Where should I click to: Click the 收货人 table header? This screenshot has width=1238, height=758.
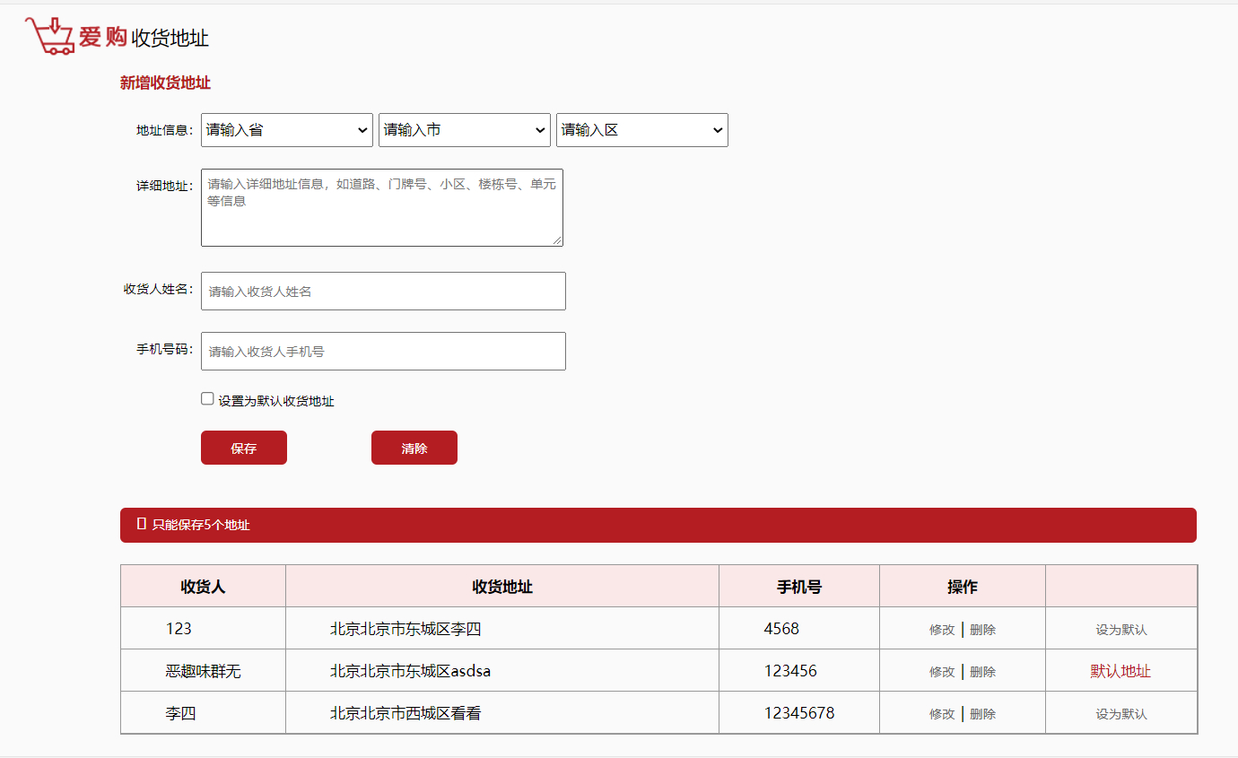203,586
